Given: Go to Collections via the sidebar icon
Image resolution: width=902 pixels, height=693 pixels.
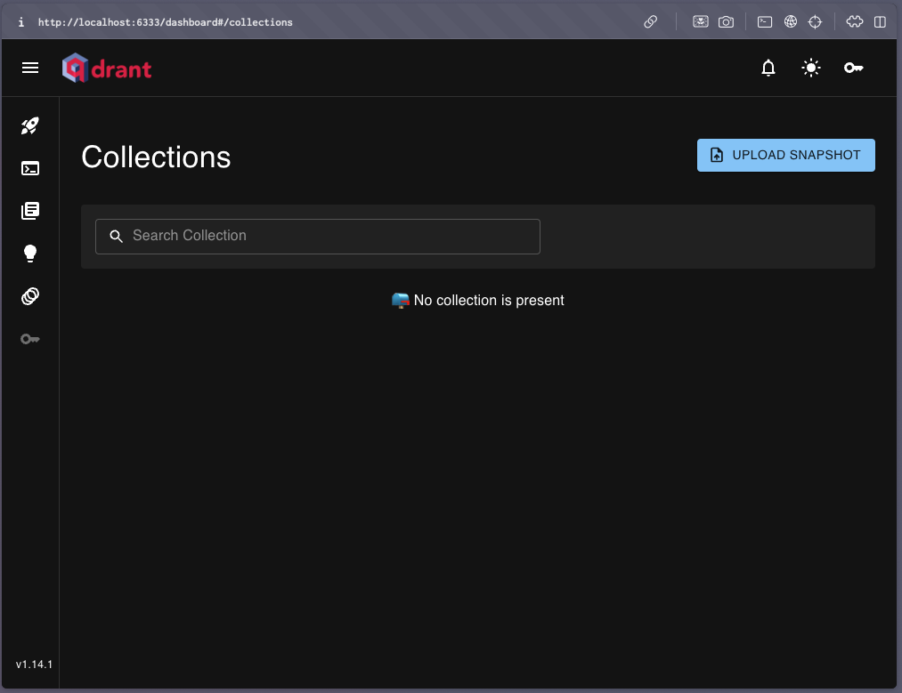Looking at the screenshot, I should coord(30,211).
